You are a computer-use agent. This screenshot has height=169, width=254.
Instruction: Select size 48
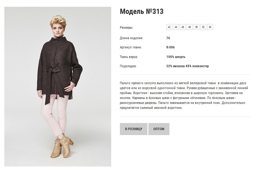[190, 27]
